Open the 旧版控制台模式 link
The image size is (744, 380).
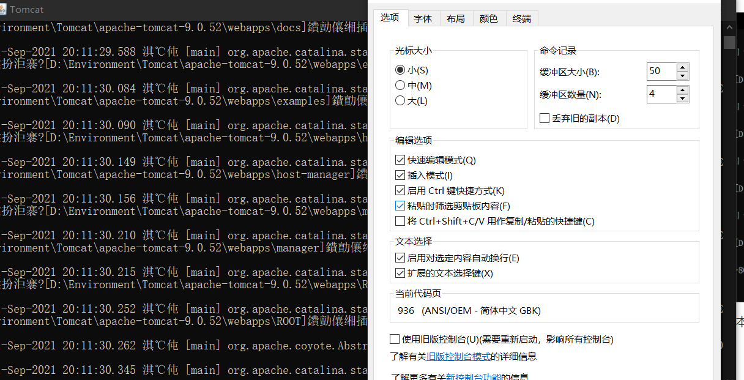click(458, 356)
